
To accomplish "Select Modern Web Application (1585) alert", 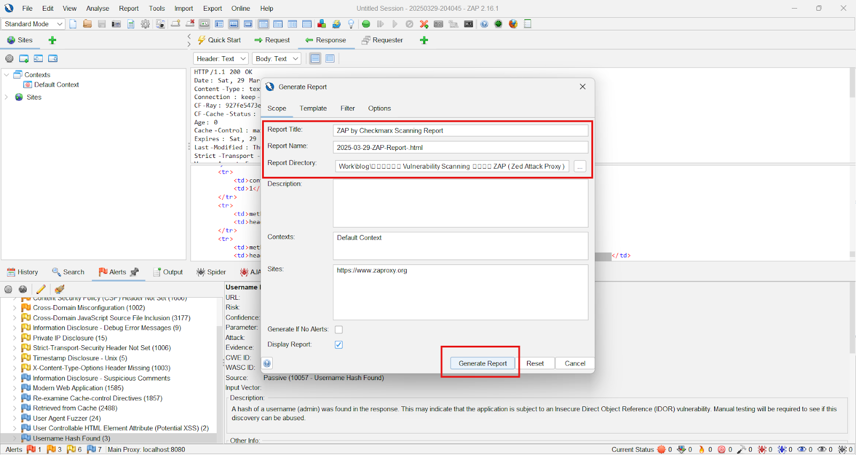I will [78, 388].
